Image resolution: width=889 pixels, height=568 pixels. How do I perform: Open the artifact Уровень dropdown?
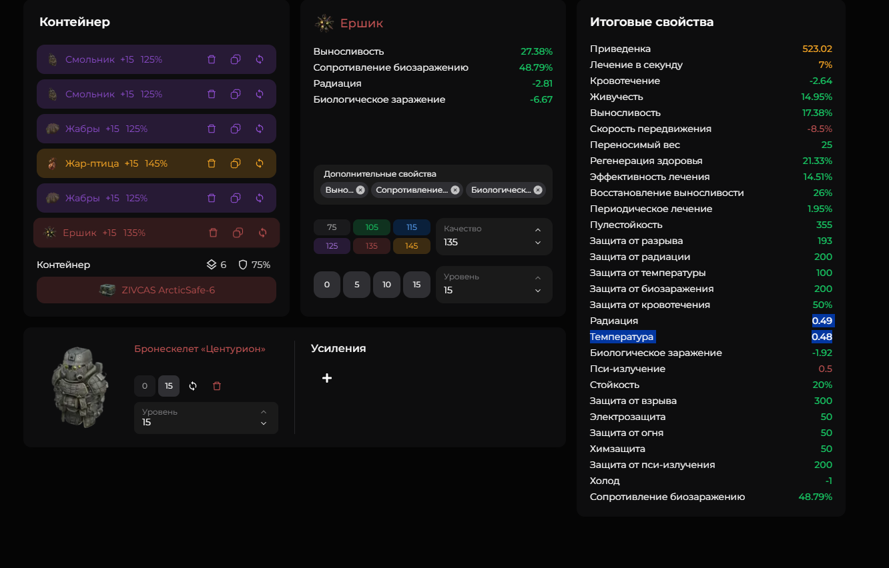[494, 284]
